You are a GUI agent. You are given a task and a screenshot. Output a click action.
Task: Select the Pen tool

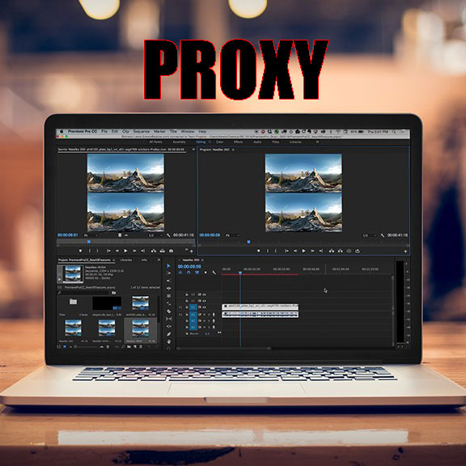click(x=168, y=334)
